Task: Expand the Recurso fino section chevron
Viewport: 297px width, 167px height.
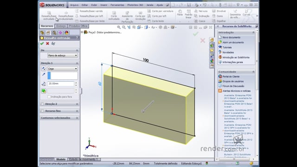Action: [77, 111]
